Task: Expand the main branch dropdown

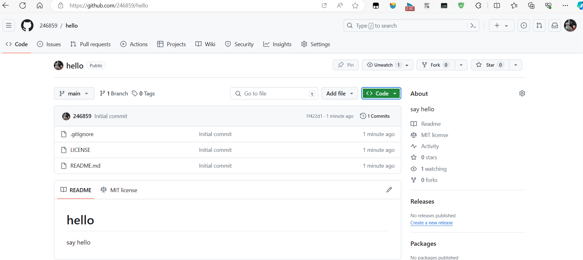Action: [74, 93]
